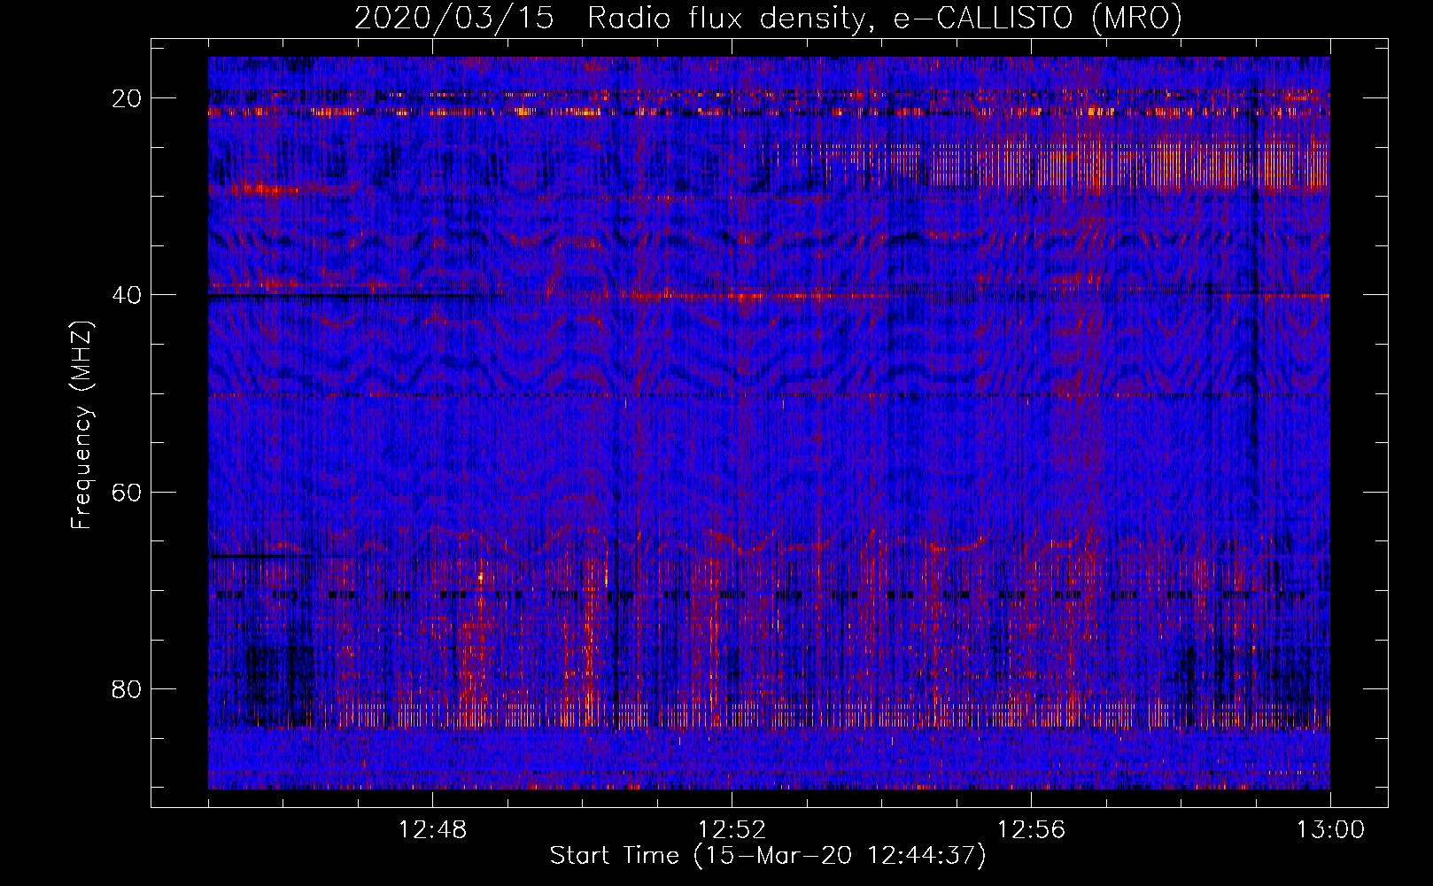Click the '20' frequency tick label
1433x886 pixels.
tap(128, 98)
